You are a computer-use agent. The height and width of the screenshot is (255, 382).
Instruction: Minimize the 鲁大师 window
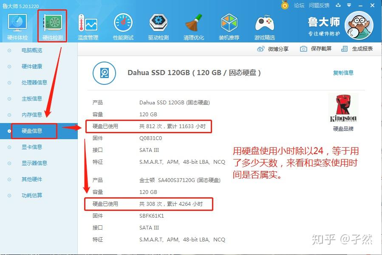pyautogui.click(x=361, y=6)
